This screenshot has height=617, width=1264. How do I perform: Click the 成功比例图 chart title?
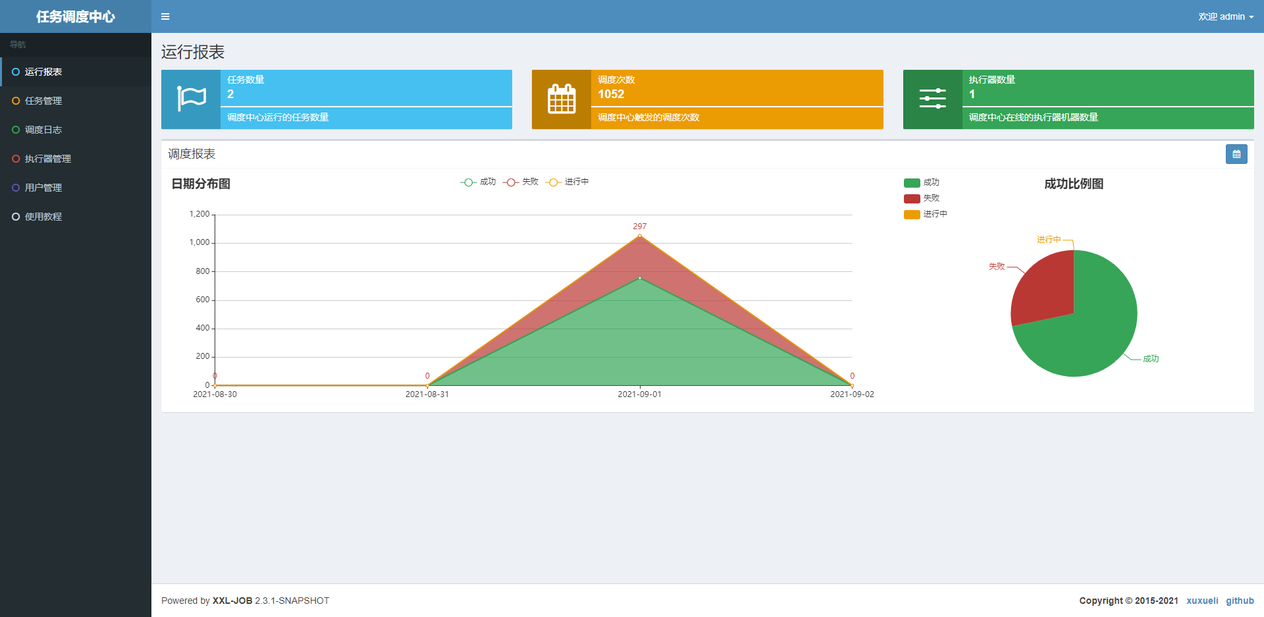[1074, 184]
